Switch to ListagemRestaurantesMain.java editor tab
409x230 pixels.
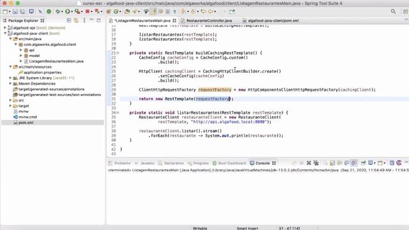[x=142, y=20]
